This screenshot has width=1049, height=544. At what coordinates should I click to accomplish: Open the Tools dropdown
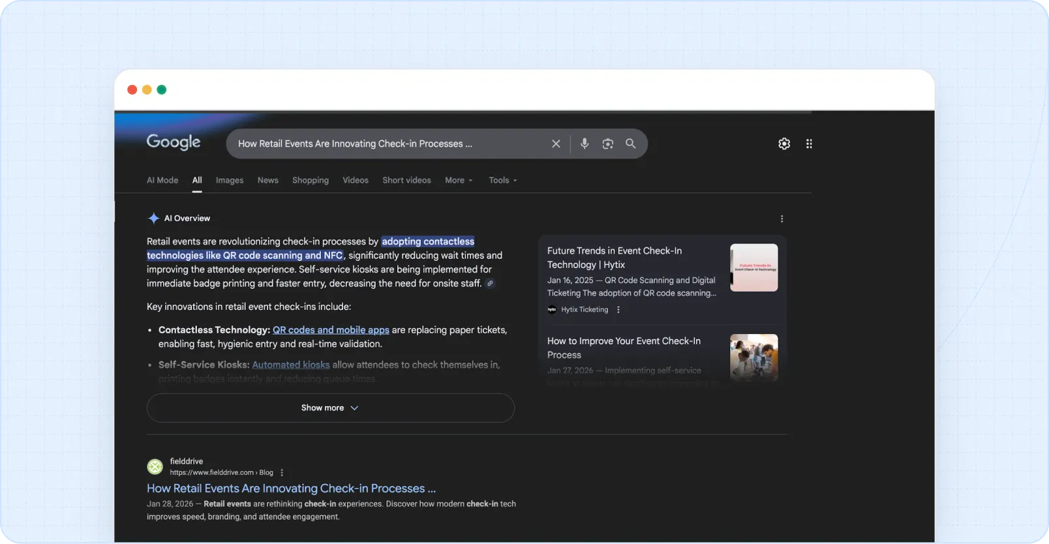pyautogui.click(x=502, y=180)
